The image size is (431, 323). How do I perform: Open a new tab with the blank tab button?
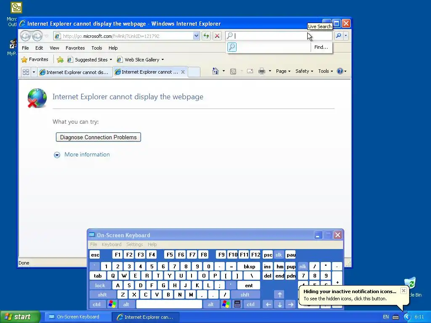tap(194, 72)
